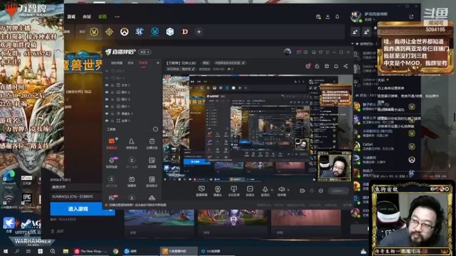Add a game with the plus icon
The height and width of the screenshot is (256, 456).
pos(199,32)
